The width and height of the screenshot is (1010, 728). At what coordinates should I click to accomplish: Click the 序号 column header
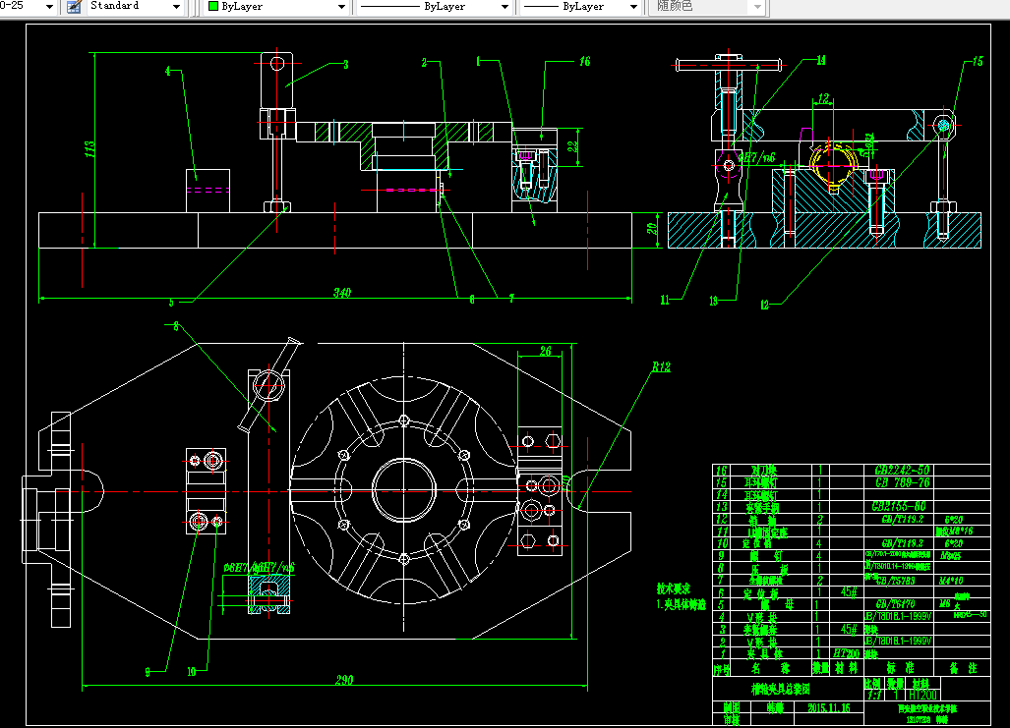722,669
